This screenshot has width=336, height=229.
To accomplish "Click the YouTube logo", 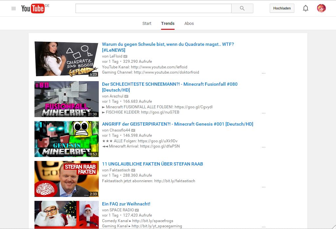I will click(33, 9).
